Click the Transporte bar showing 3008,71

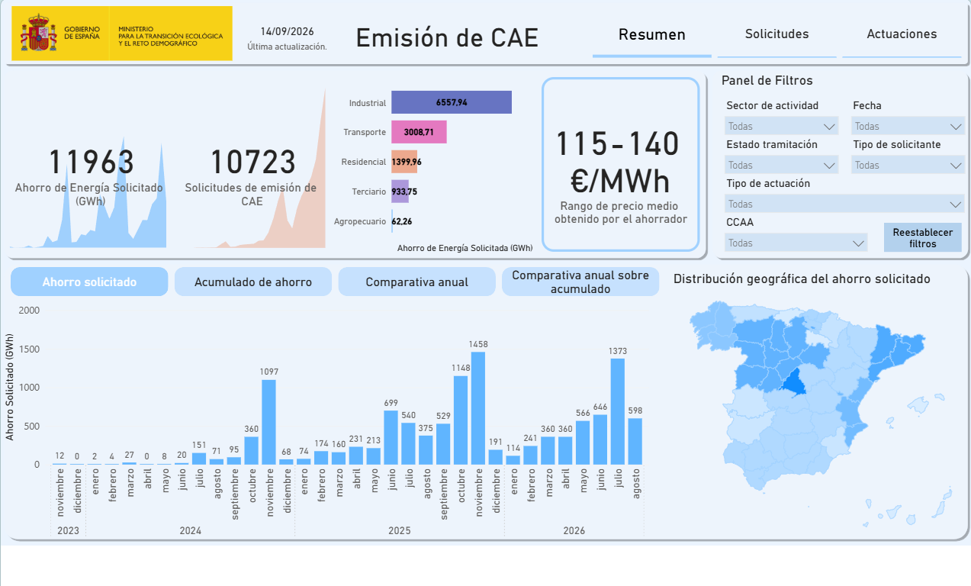pyautogui.click(x=419, y=132)
